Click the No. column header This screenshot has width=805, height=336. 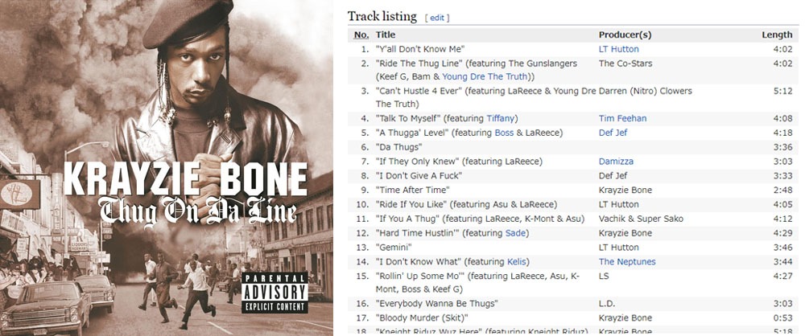click(361, 35)
